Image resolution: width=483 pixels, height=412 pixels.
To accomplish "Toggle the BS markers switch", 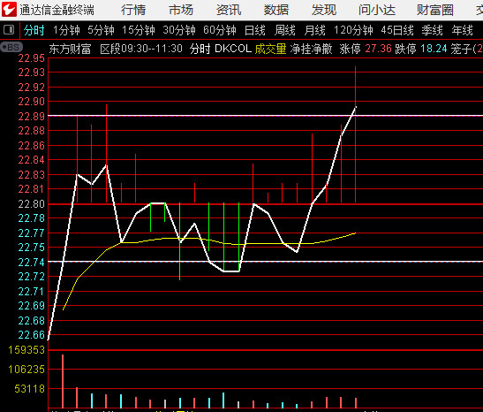I will (x=11, y=47).
